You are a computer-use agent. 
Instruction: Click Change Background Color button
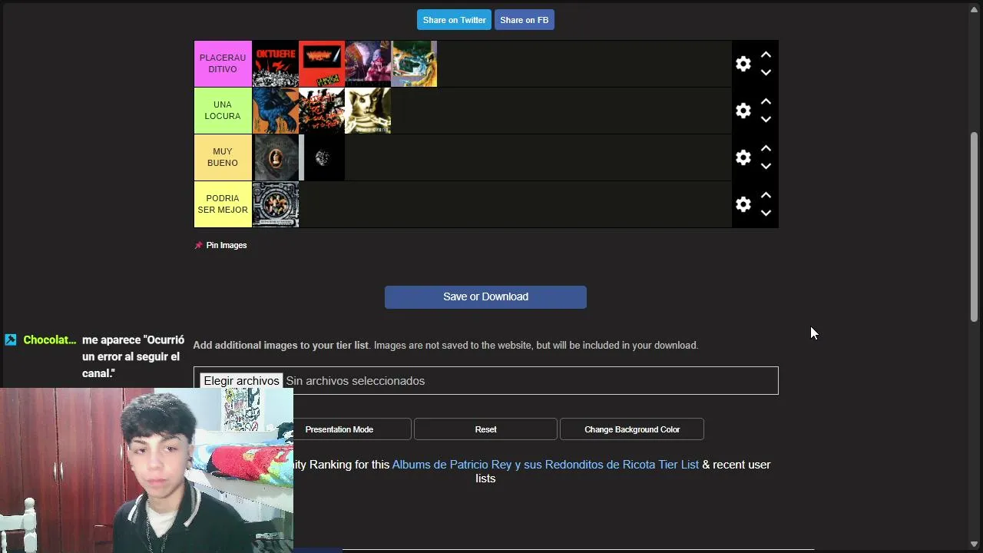[x=632, y=429]
